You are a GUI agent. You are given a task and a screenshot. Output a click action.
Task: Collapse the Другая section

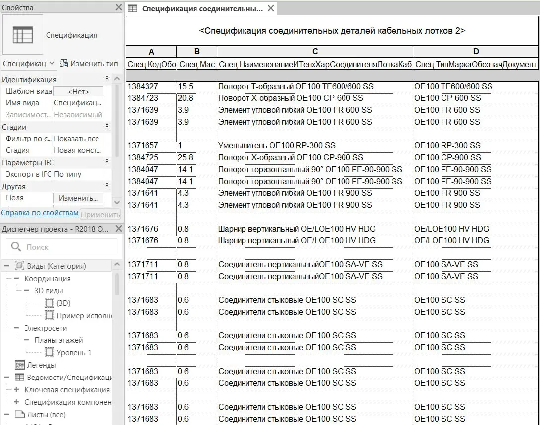click(107, 185)
